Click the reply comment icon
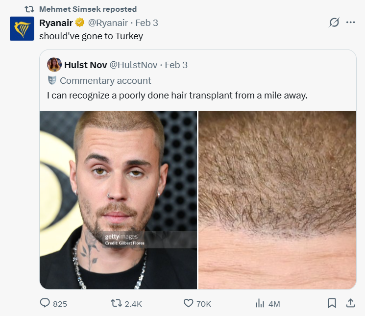 (46, 303)
